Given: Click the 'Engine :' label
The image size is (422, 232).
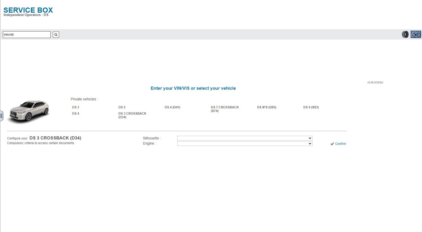Looking at the screenshot, I should [x=149, y=144].
